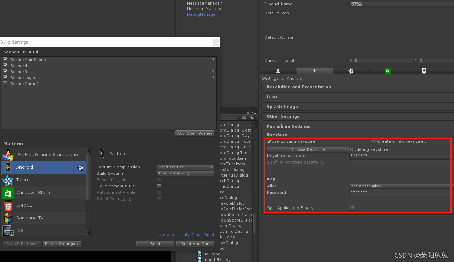This screenshot has height=262, width=454.
Task: Check Create a new keystore option
Action: (x=374, y=141)
